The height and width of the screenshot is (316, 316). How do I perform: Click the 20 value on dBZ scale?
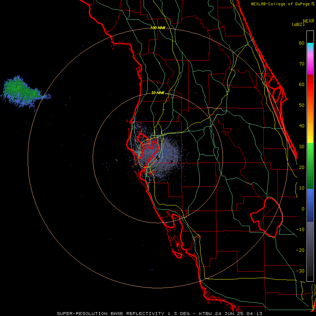302,167
